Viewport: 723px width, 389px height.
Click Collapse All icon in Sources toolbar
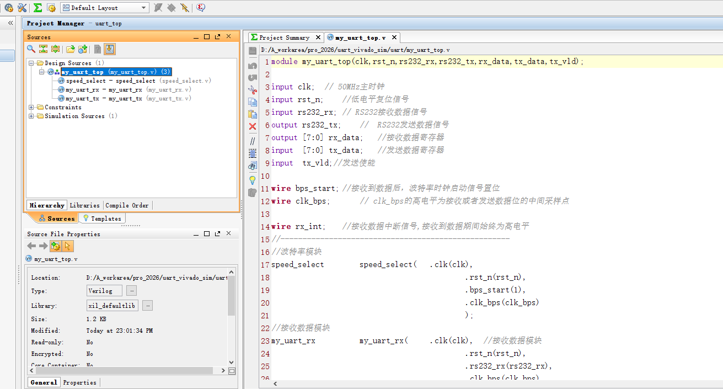coord(43,49)
